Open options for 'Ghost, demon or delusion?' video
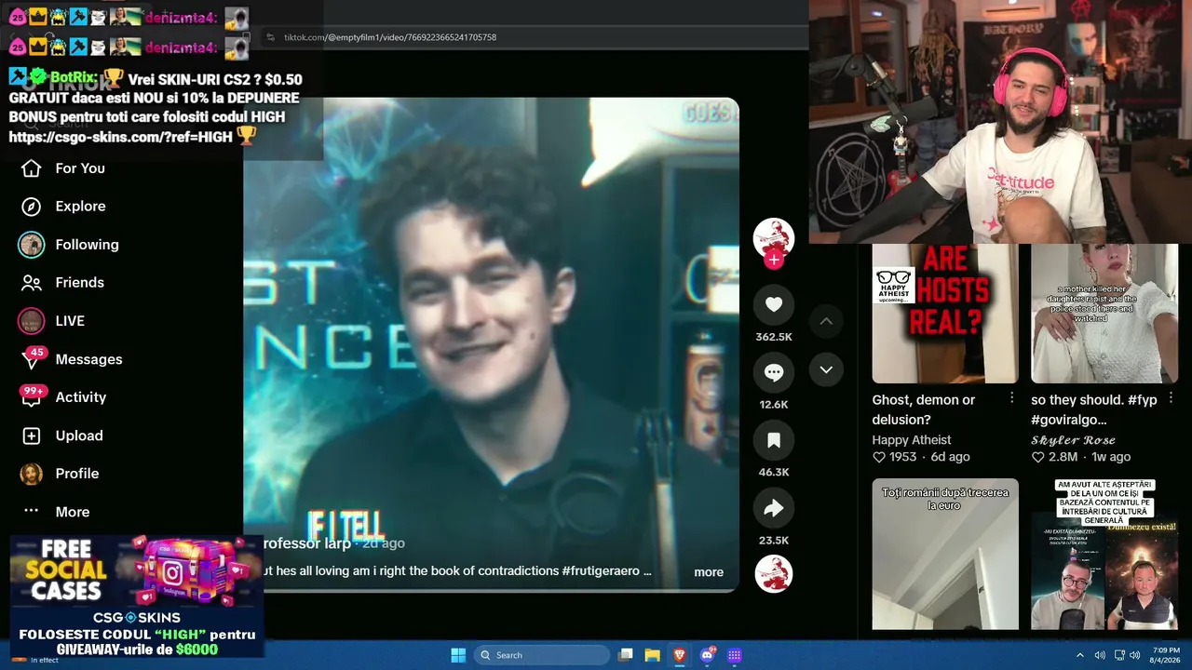 point(1012,398)
